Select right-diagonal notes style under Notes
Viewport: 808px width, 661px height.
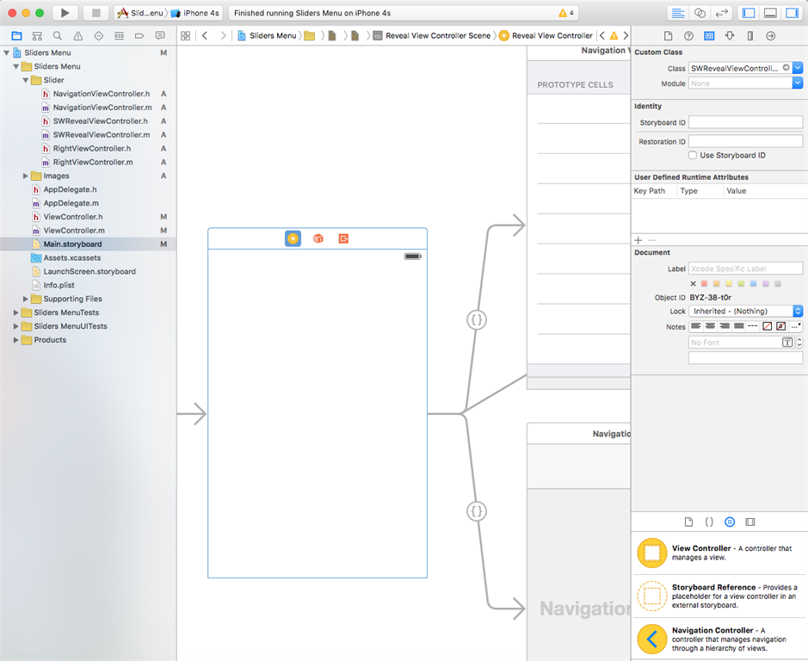tap(767, 325)
